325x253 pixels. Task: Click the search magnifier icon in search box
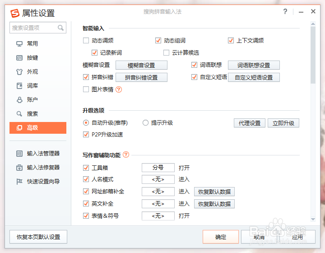[x=60, y=28]
